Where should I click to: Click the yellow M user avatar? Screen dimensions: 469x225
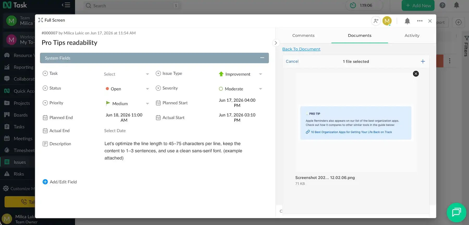pos(387,21)
